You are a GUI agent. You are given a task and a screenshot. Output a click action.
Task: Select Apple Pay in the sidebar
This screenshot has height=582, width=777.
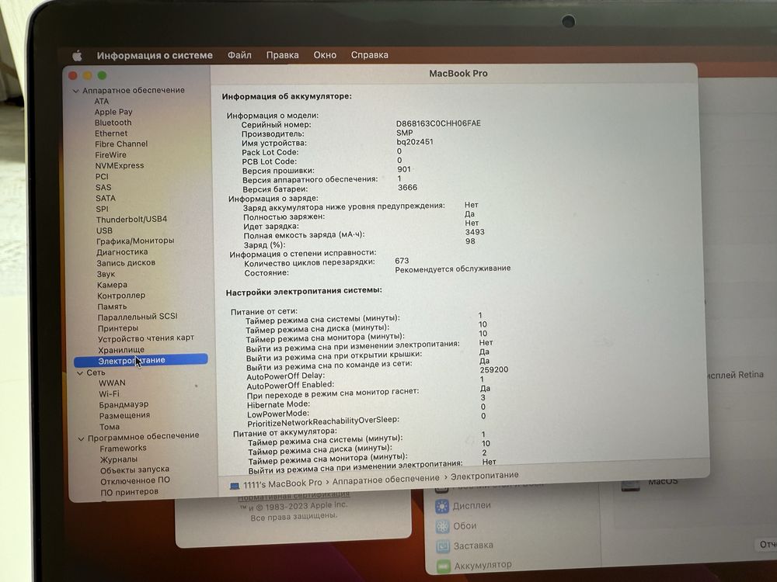[x=113, y=112]
